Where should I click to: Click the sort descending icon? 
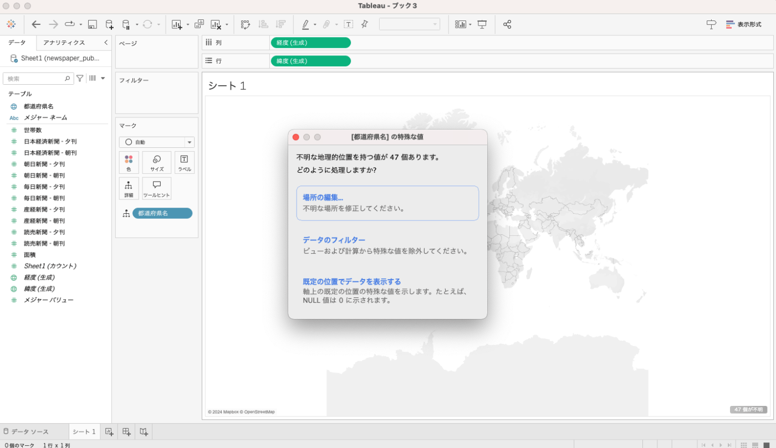point(280,24)
